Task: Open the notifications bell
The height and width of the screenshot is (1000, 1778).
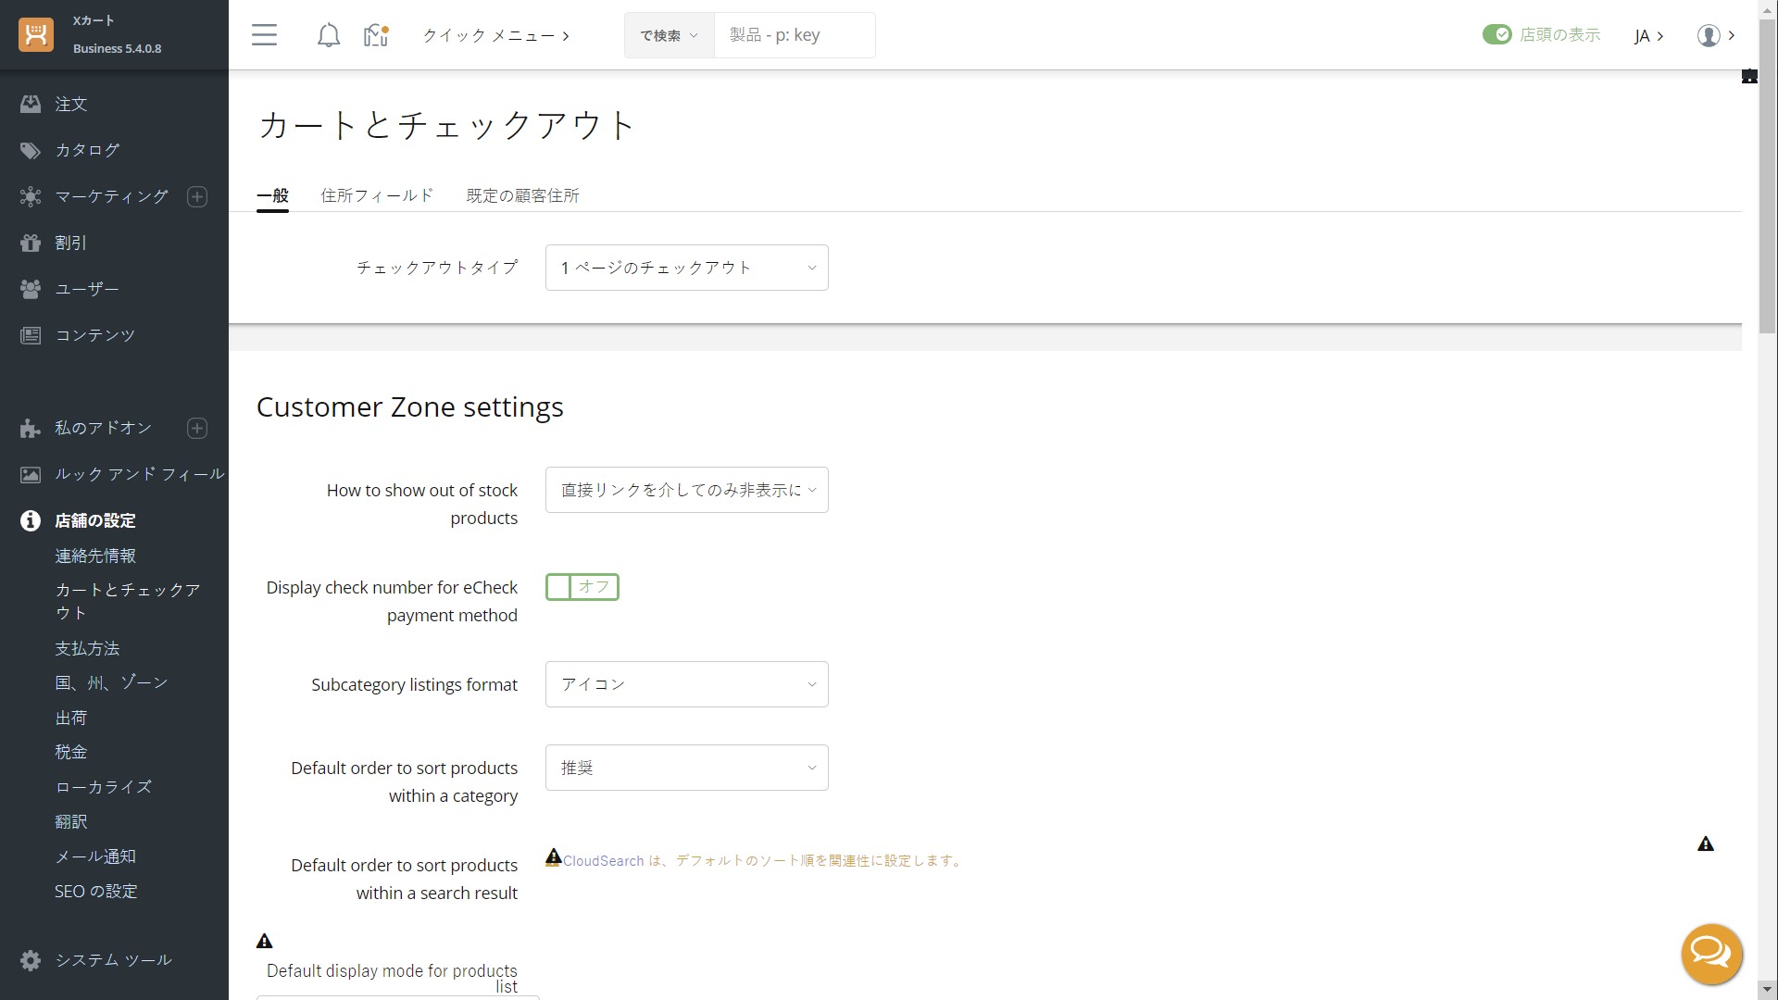Action: [328, 35]
